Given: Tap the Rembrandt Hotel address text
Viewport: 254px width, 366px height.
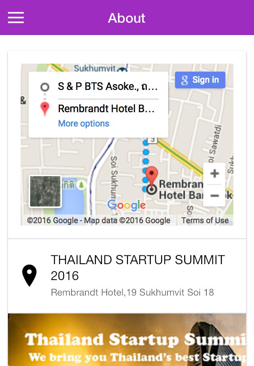Looking at the screenshot, I should point(132,292).
